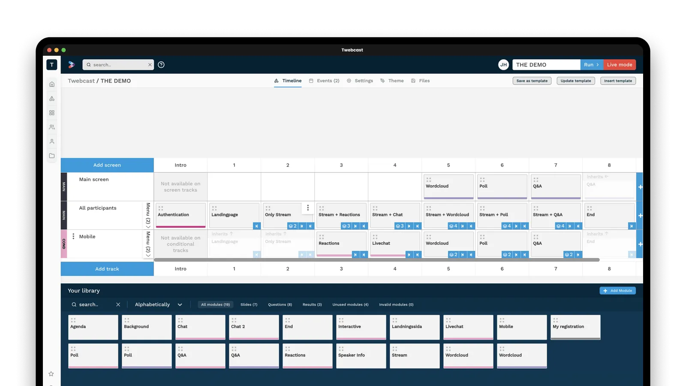
Task: Filter library by Slides (7)
Action: point(249,305)
